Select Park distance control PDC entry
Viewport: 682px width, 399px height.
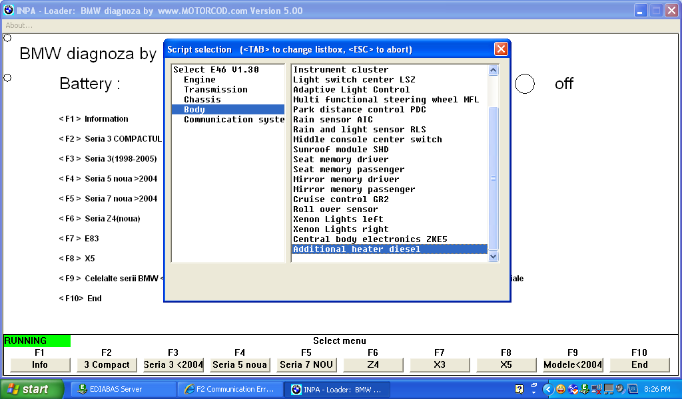click(x=359, y=110)
